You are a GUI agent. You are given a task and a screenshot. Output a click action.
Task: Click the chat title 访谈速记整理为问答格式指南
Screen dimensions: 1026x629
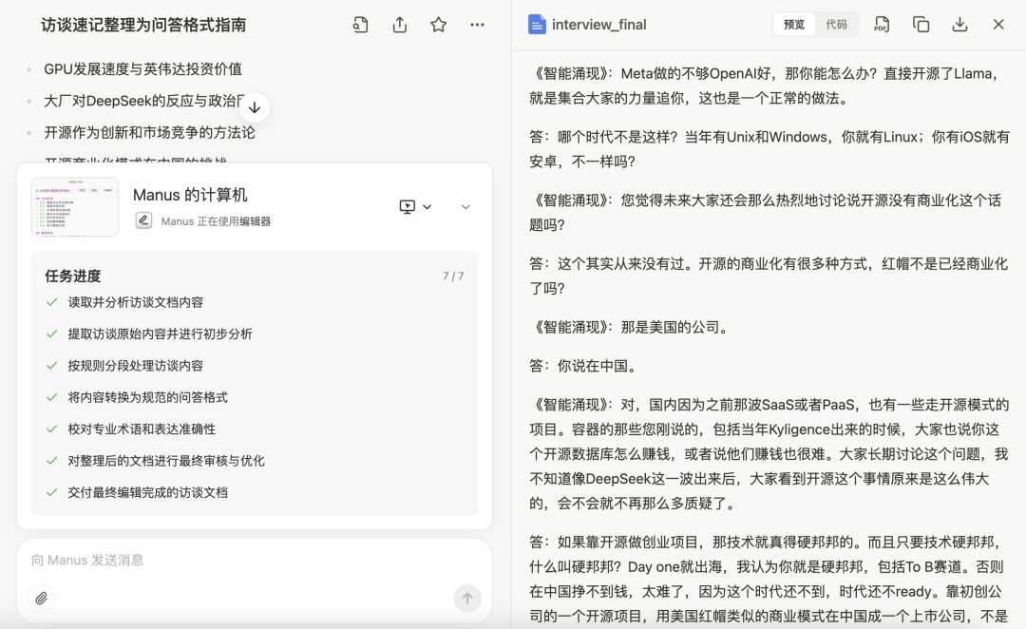click(x=143, y=25)
